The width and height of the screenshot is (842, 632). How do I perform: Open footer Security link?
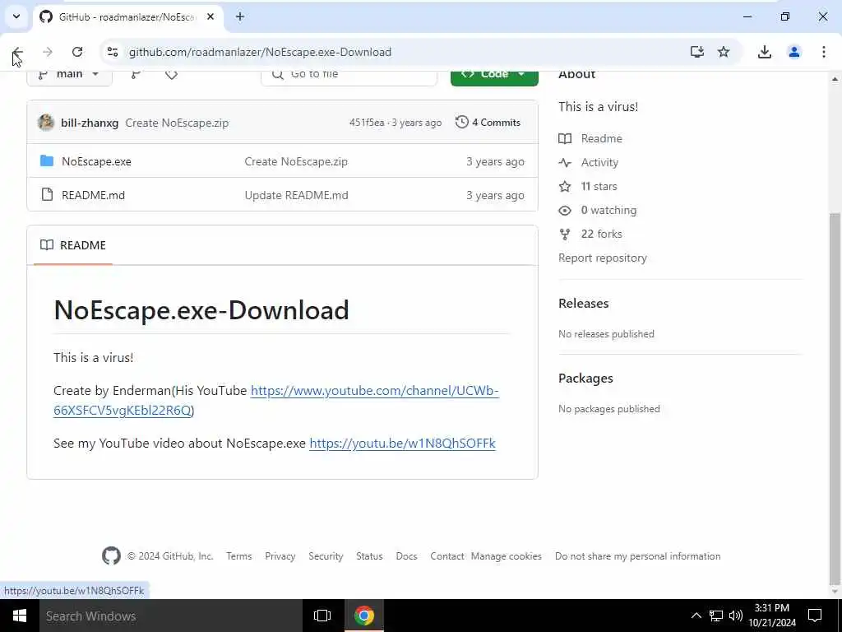pos(326,556)
